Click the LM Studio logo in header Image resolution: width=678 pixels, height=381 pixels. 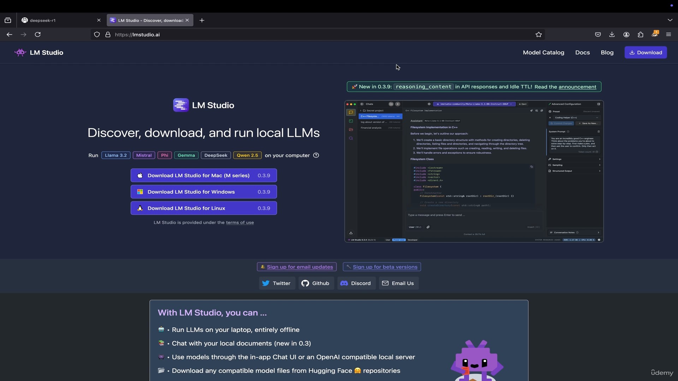[39, 53]
